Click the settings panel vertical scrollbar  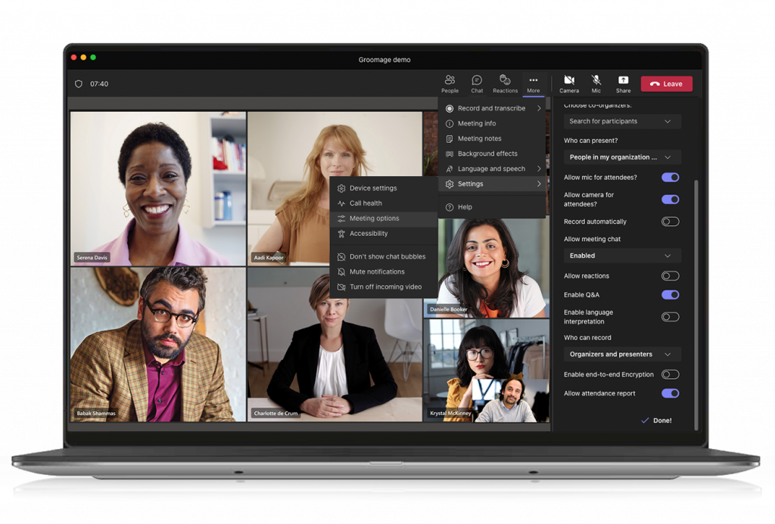pos(696,302)
